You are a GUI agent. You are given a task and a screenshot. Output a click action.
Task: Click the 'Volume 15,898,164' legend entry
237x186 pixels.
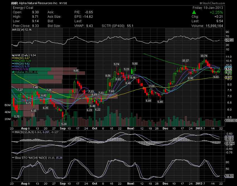(26, 72)
